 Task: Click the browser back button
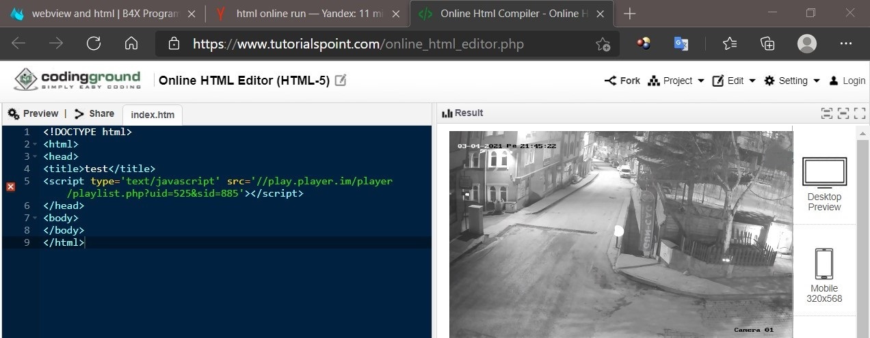pyautogui.click(x=18, y=44)
